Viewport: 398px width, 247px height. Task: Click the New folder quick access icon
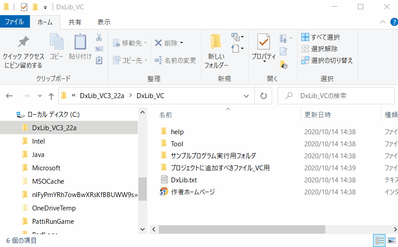(35, 7)
